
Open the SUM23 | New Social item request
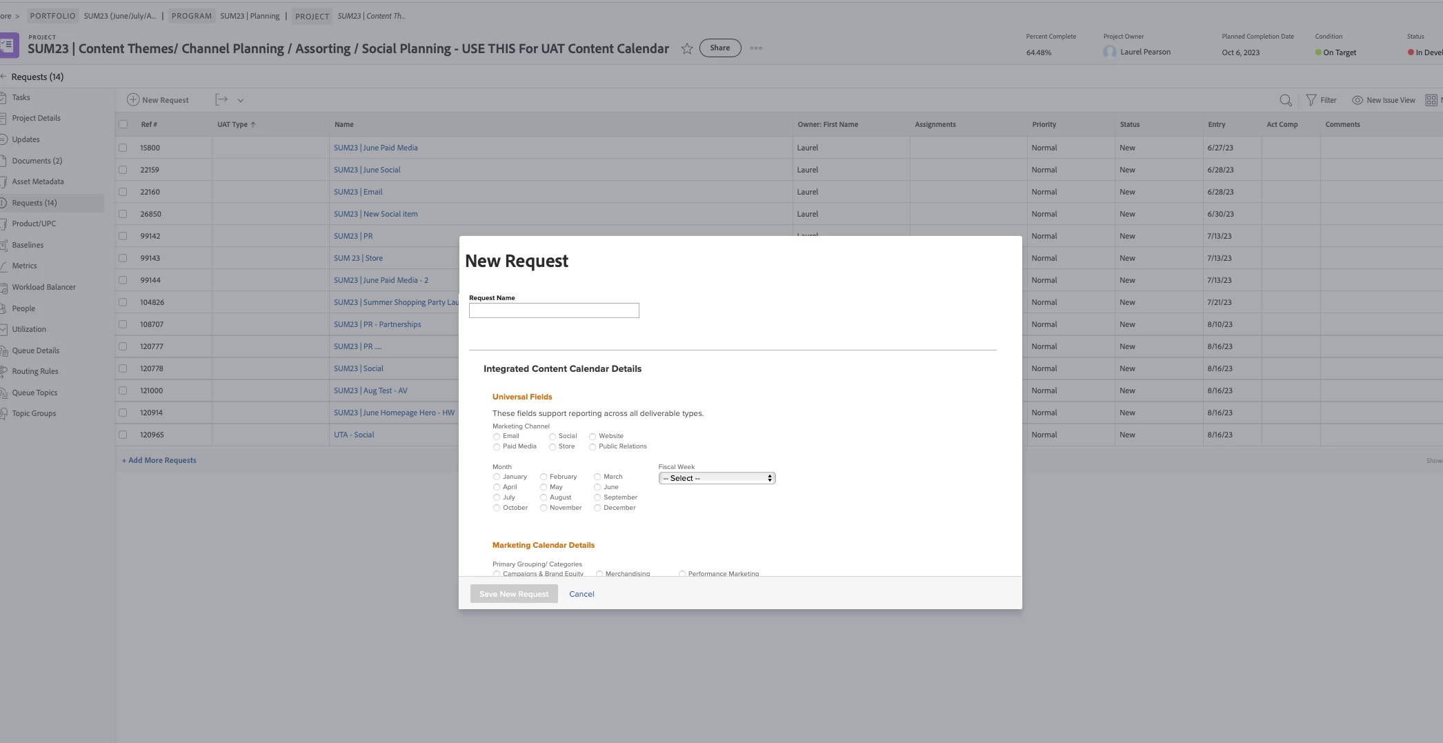pos(376,214)
